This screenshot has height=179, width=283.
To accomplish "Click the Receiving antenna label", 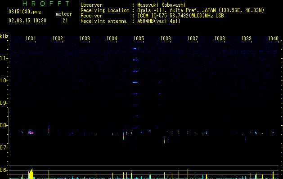I will click(103, 21).
